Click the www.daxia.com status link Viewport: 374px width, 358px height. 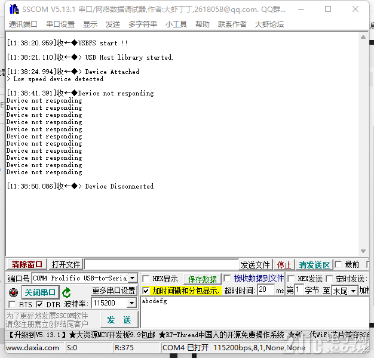[x=32, y=348]
